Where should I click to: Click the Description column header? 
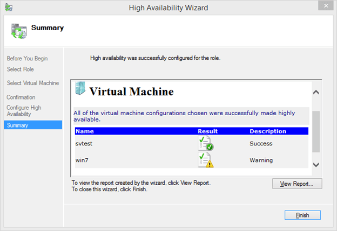click(267, 131)
